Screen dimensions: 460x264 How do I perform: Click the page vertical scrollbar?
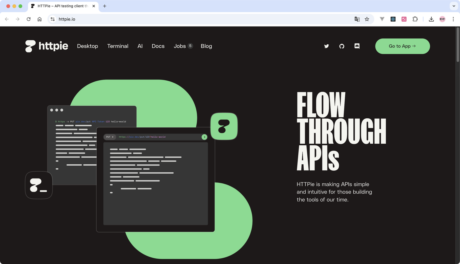458,45
